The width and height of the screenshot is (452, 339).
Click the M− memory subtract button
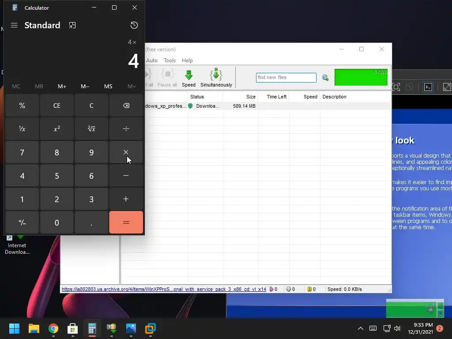pyautogui.click(x=85, y=86)
